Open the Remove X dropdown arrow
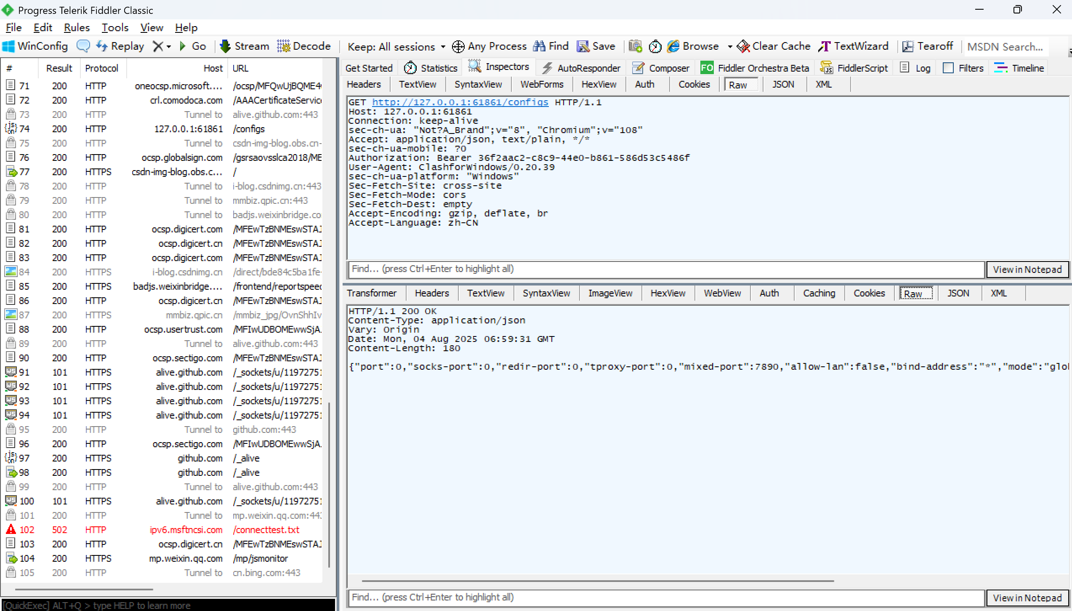Screen dimensions: 1072x611 click(x=169, y=47)
